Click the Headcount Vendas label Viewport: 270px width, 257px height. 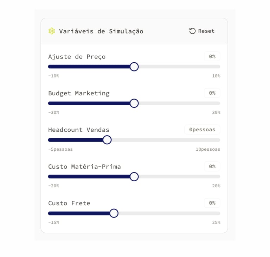[x=79, y=130]
